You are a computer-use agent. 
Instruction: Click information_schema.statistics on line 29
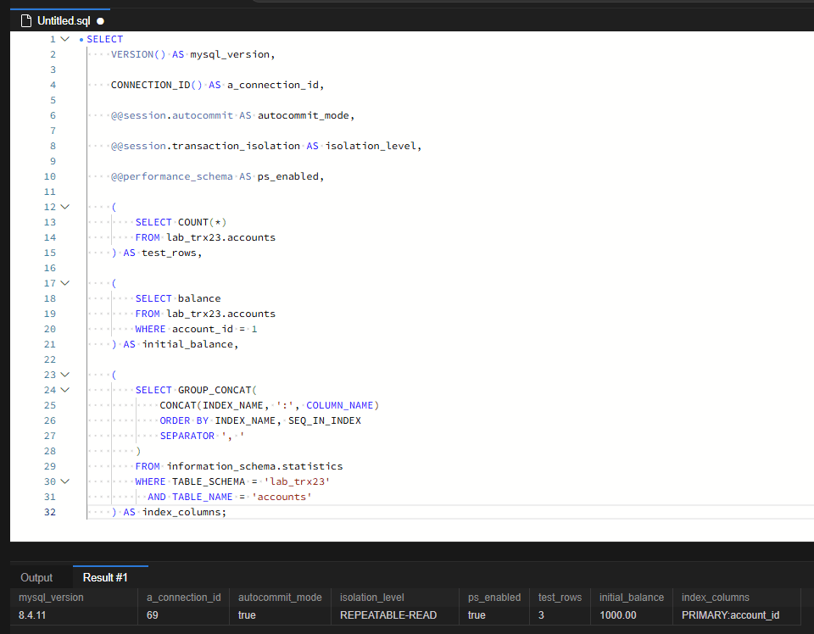pos(254,466)
